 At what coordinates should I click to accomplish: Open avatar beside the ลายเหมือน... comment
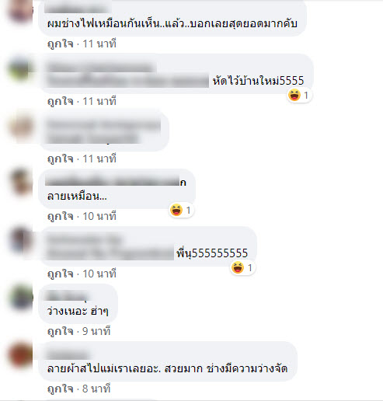(21, 181)
